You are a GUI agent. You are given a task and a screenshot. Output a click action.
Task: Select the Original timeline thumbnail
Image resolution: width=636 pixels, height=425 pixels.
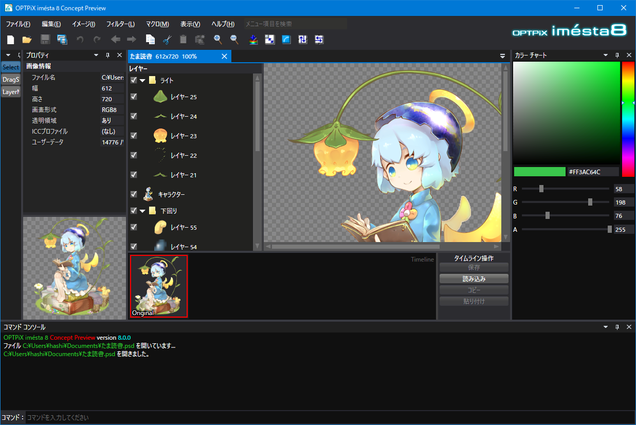(159, 286)
